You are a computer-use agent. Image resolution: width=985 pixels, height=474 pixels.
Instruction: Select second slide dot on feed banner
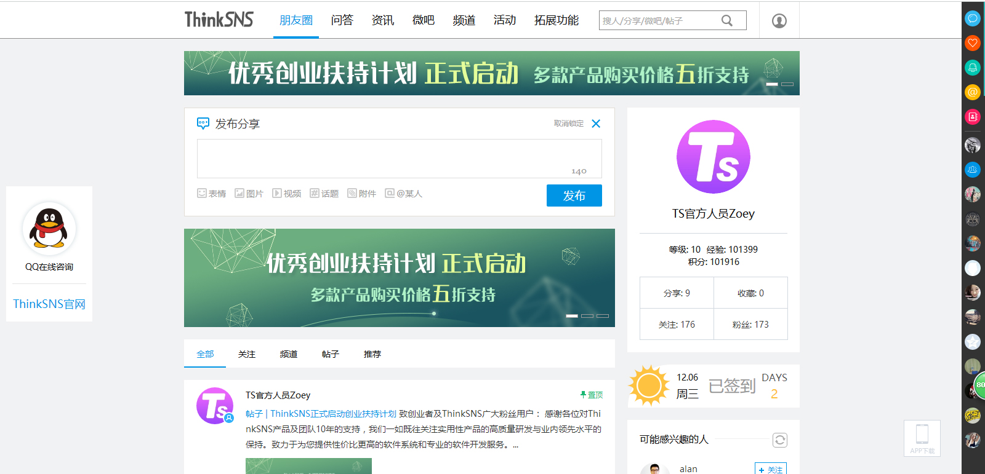click(587, 316)
